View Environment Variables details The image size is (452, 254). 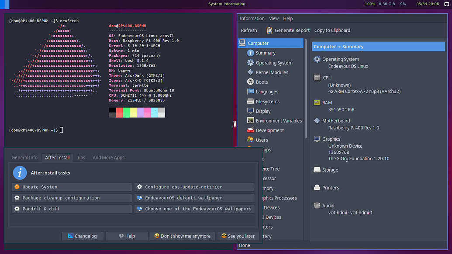pyautogui.click(x=280, y=120)
